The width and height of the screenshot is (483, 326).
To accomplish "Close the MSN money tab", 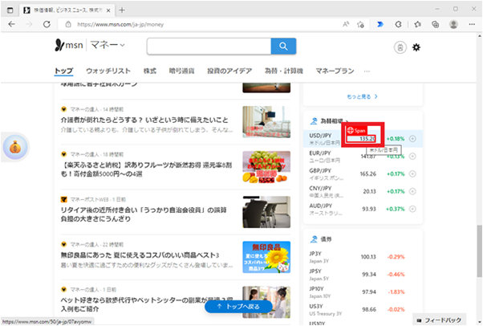I will point(108,10).
